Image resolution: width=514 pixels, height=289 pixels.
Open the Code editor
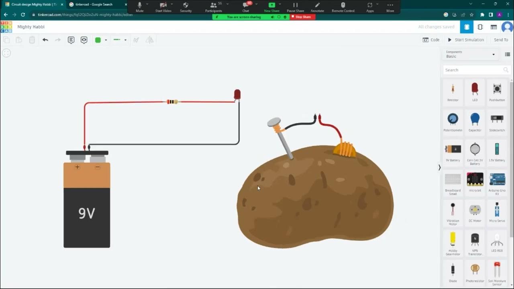431,40
